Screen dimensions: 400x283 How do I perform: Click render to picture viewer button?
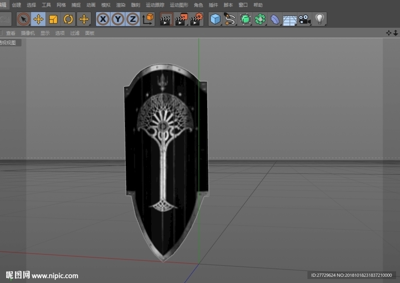click(181, 19)
